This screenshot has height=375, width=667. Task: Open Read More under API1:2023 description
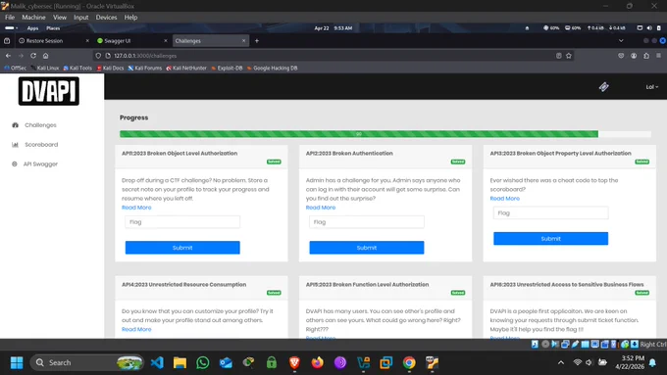[136, 208]
